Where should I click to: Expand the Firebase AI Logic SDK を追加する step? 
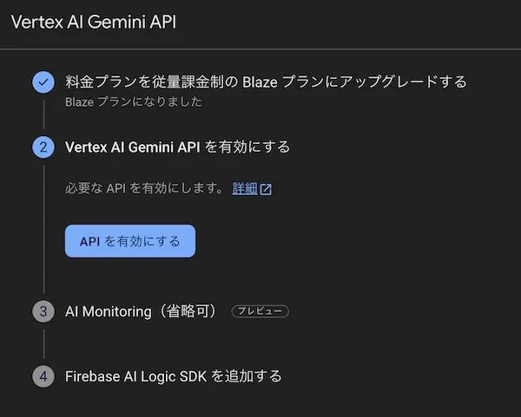click(x=174, y=376)
